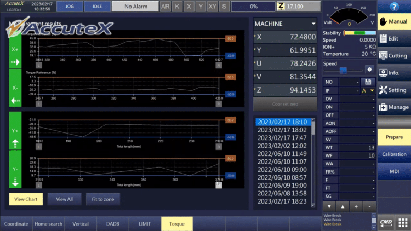Toggle the S status indicator
411x231 pixels.
[224, 7]
